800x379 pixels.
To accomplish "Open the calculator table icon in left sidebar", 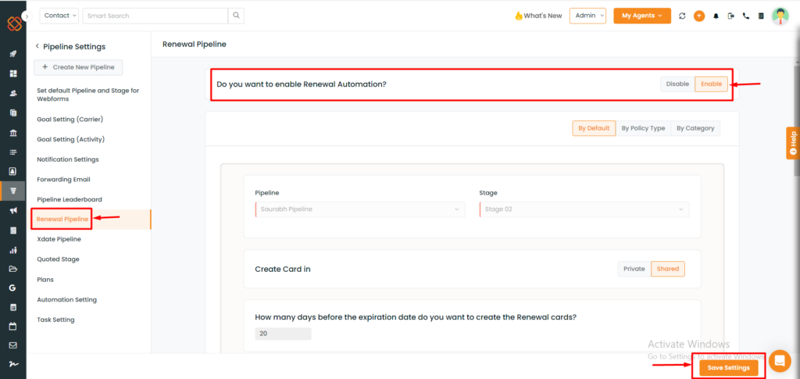I will (x=13, y=308).
